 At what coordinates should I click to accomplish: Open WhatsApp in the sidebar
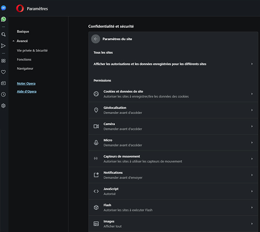(3, 19)
